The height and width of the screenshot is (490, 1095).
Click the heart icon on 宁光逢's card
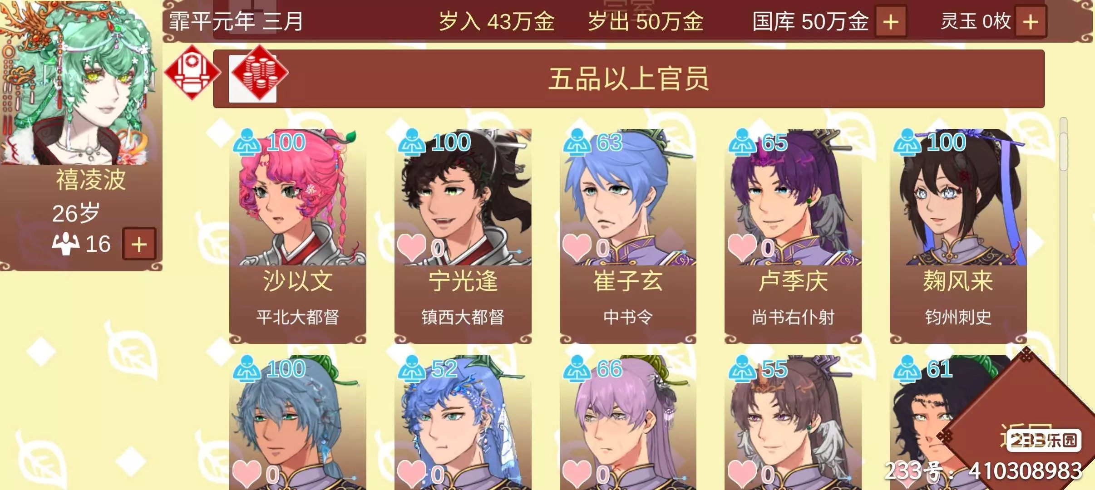pyautogui.click(x=412, y=248)
